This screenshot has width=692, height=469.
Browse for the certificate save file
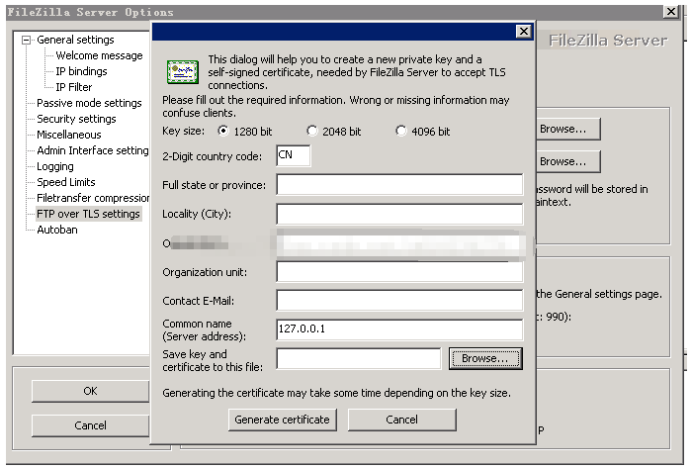click(x=484, y=358)
